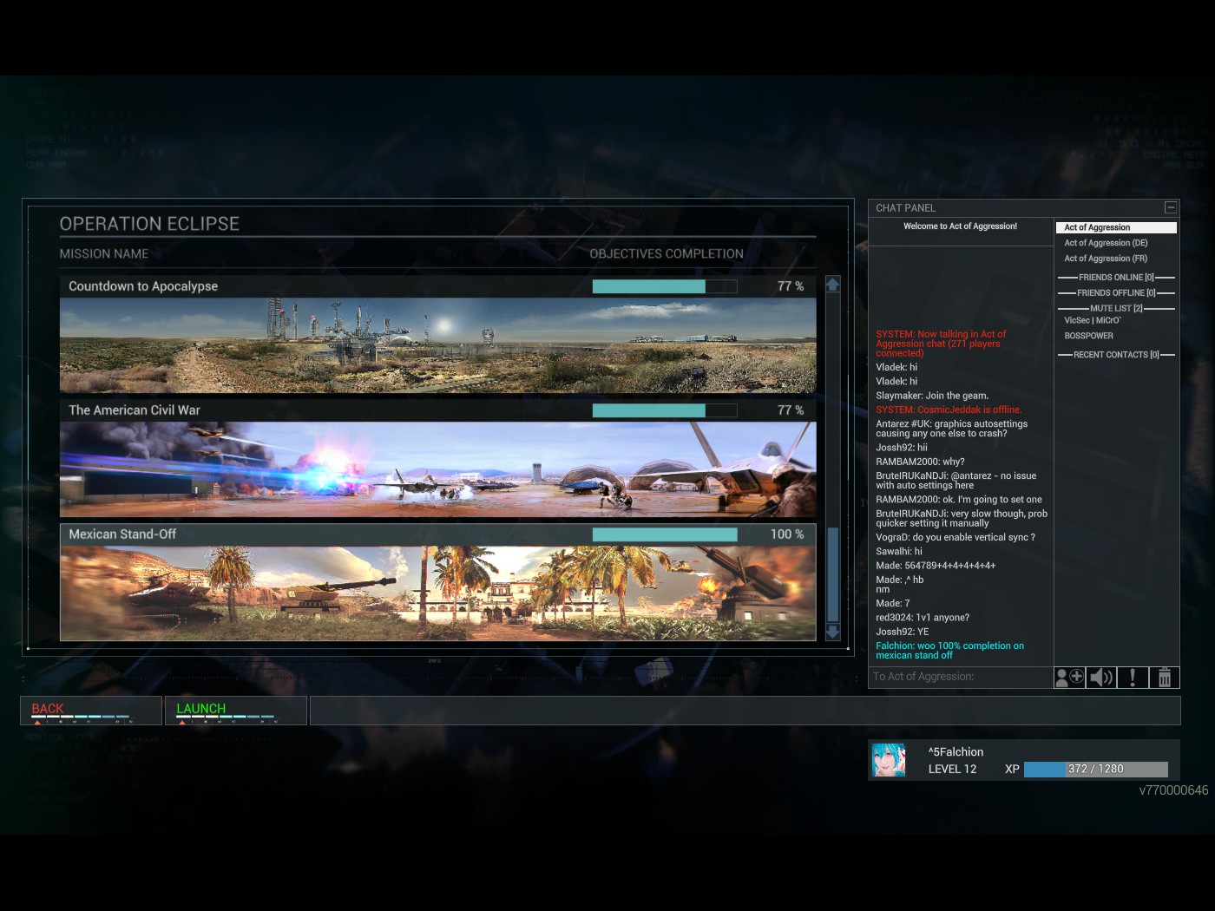Click Made's '564789+4+4+4+4+4+' message
Viewport: 1215px width, 911px height.
[936, 566]
